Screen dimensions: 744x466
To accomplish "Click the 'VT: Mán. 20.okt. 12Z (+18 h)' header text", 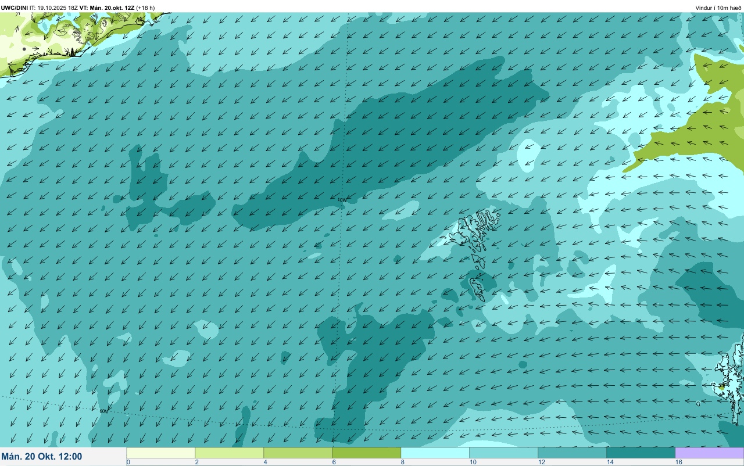I will click(118, 8).
